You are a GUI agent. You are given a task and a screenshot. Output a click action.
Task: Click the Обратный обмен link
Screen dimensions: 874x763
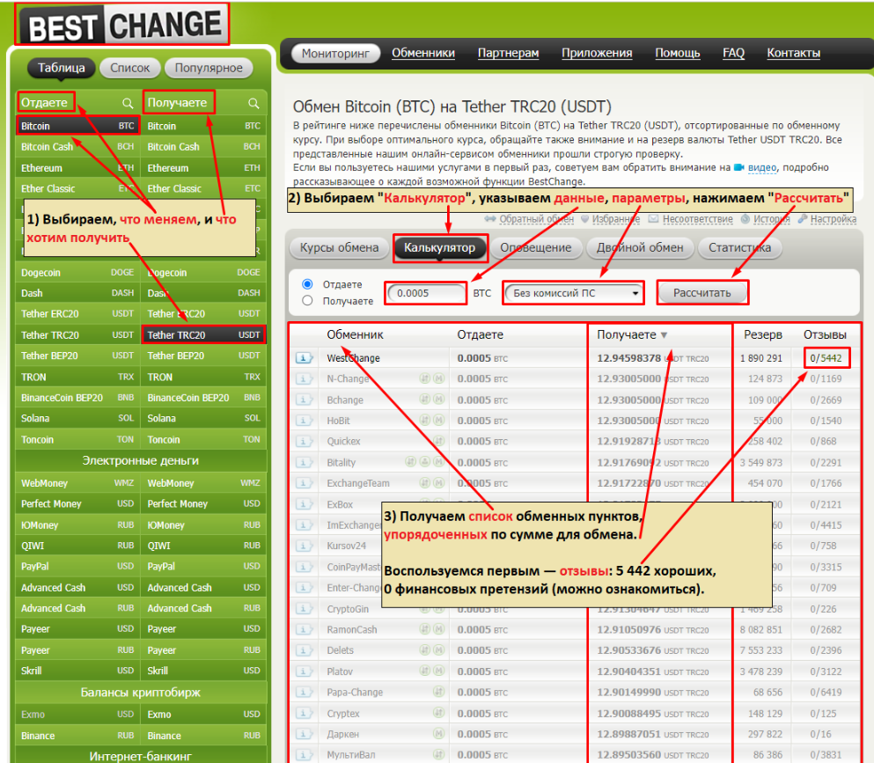[x=536, y=219]
